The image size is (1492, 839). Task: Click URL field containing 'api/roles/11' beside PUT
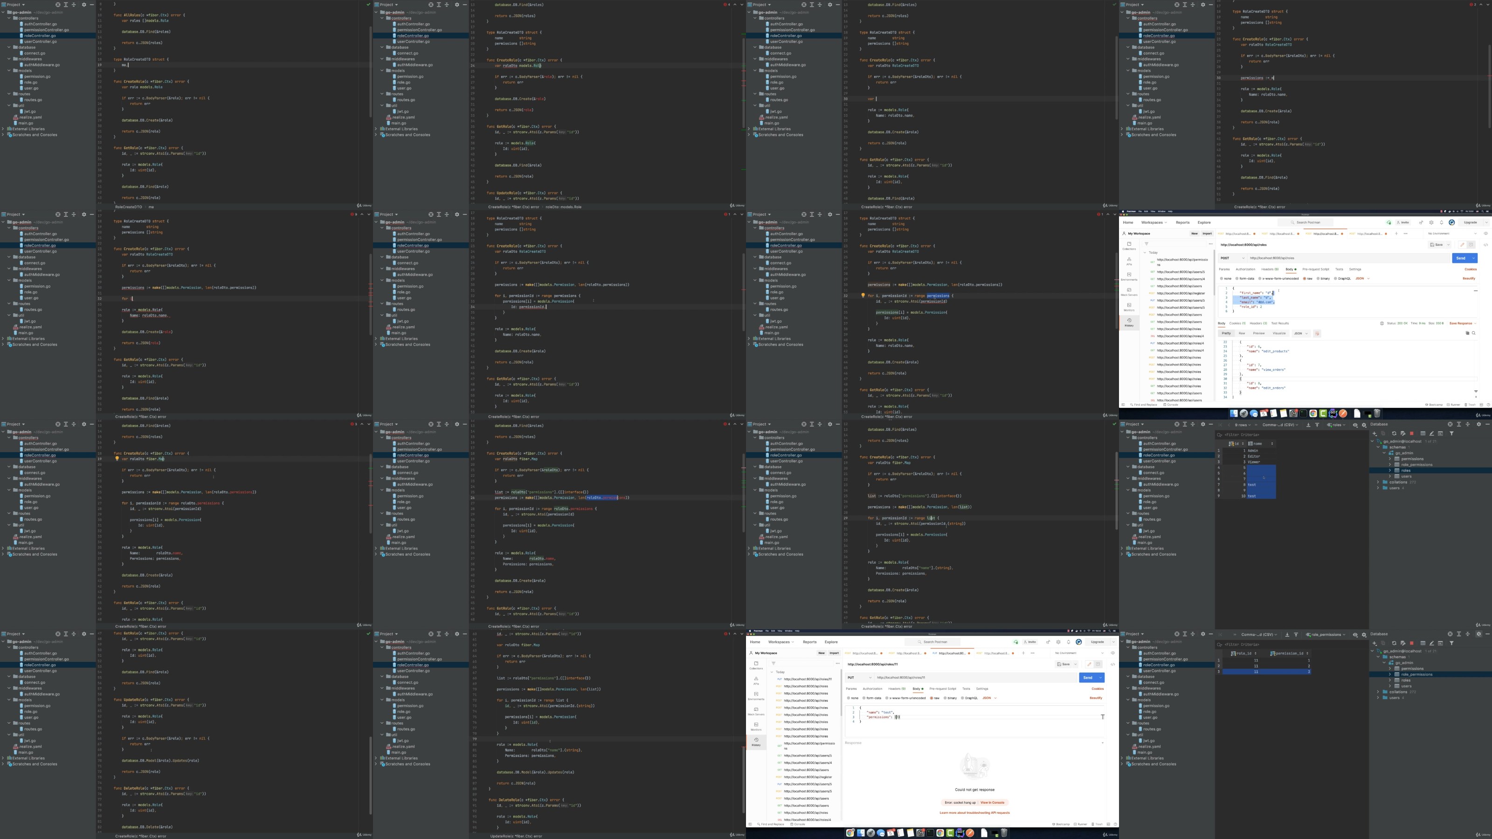pos(976,677)
